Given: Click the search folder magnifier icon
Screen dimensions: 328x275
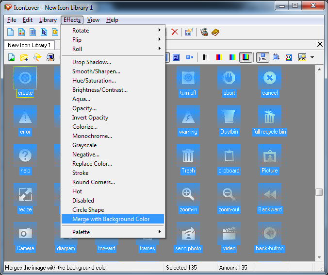Looking at the screenshot, I should point(37,57).
